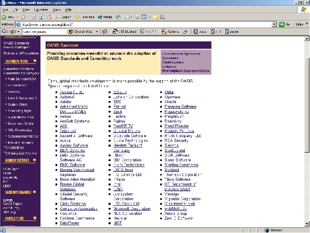310x233 pixels.
Task: Go to the Home page icon
Action: pos(49,17)
